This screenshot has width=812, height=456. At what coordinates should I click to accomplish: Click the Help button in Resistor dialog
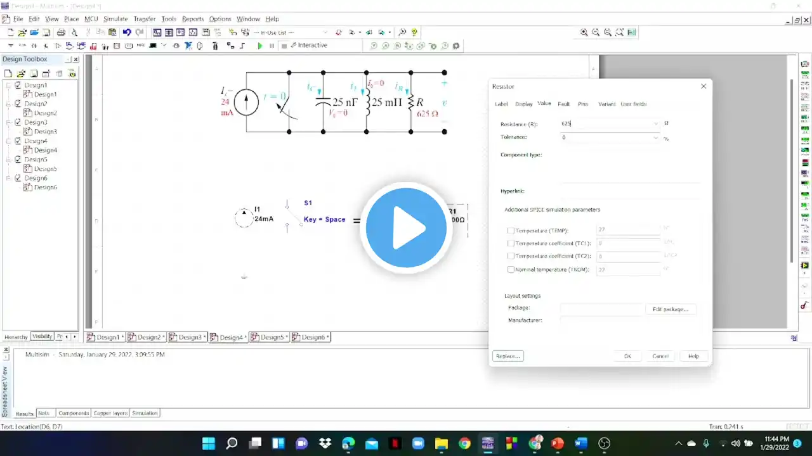tap(693, 356)
